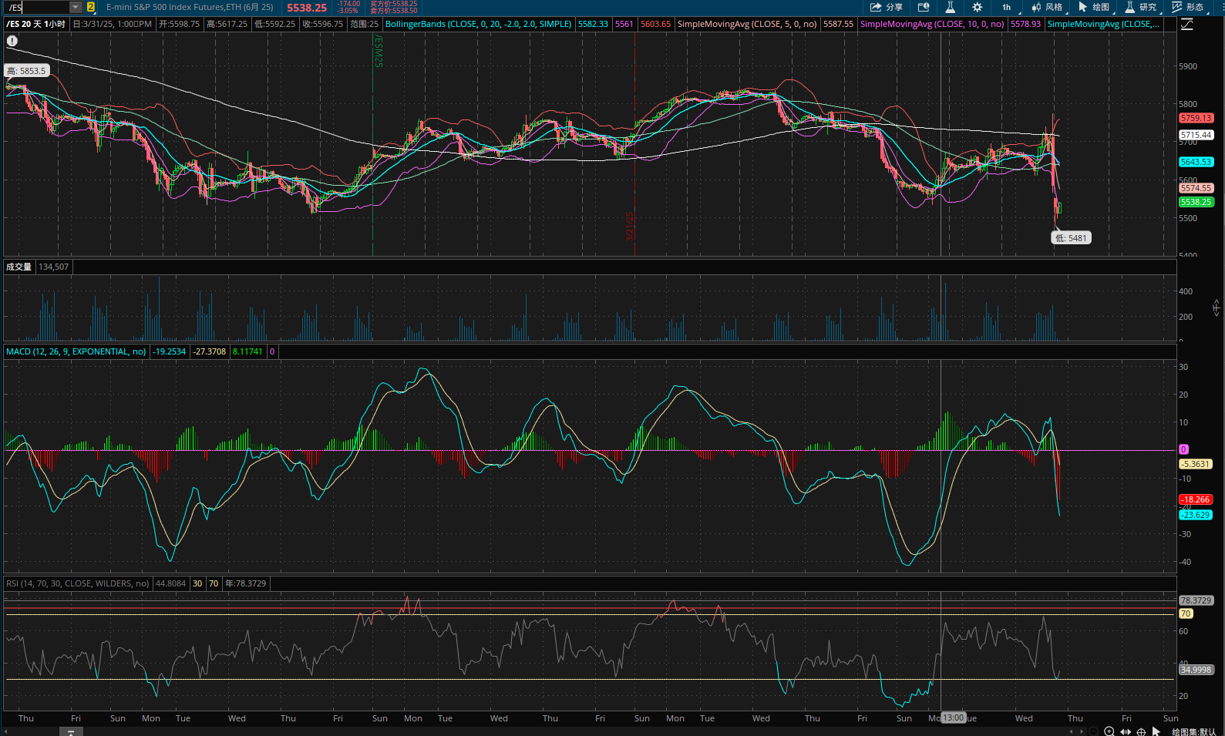Open the yellow linking color number 2 selector
1225x736 pixels.
(x=91, y=7)
